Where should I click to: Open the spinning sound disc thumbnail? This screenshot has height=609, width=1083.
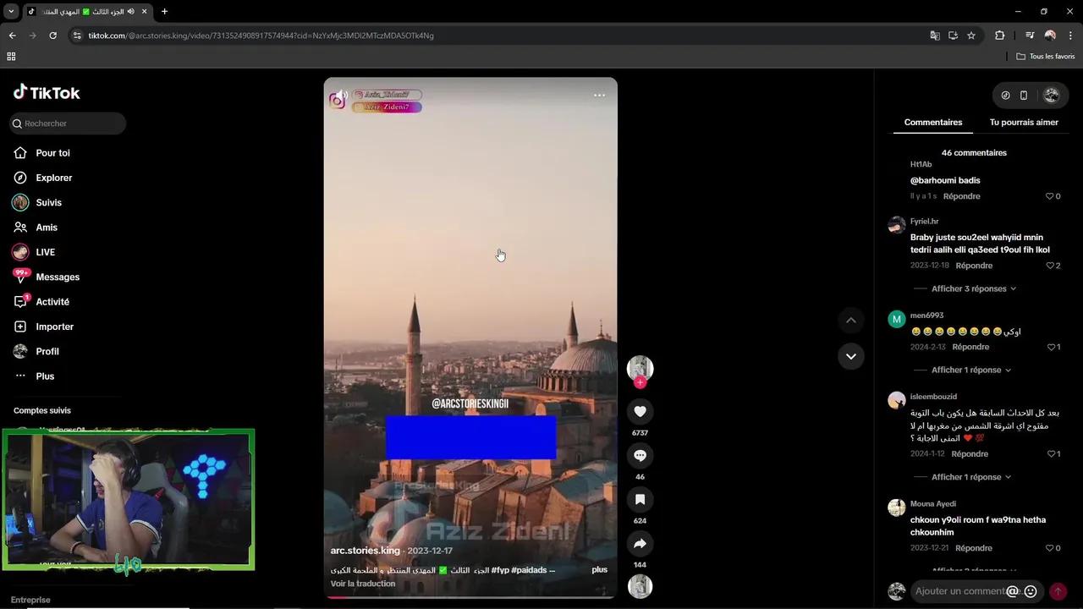coord(640,586)
